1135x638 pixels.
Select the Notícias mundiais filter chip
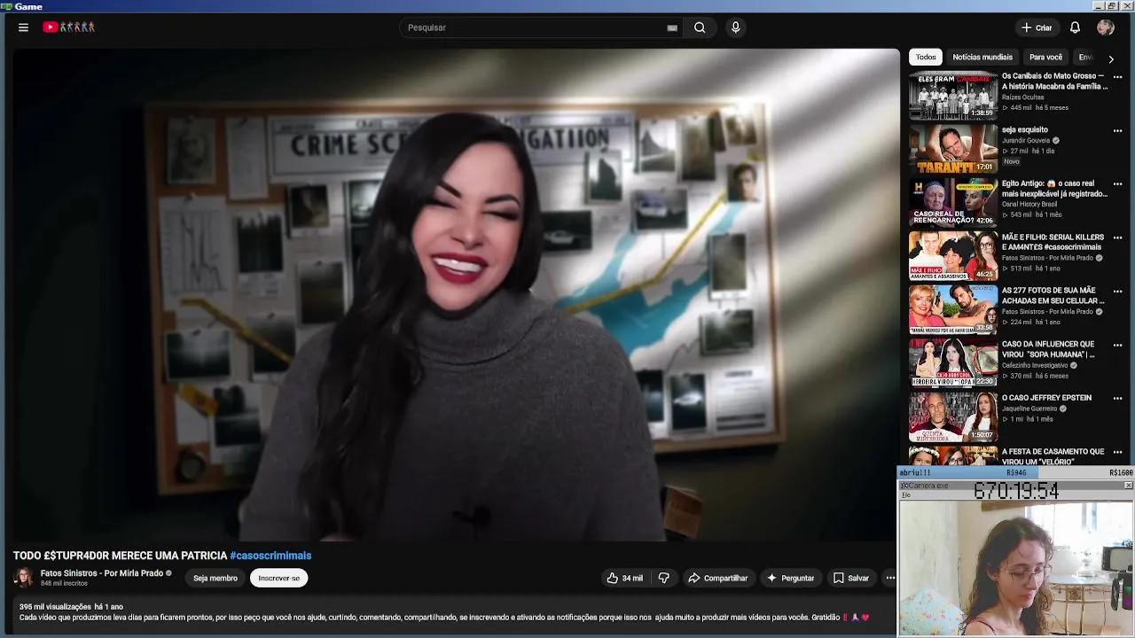(982, 57)
